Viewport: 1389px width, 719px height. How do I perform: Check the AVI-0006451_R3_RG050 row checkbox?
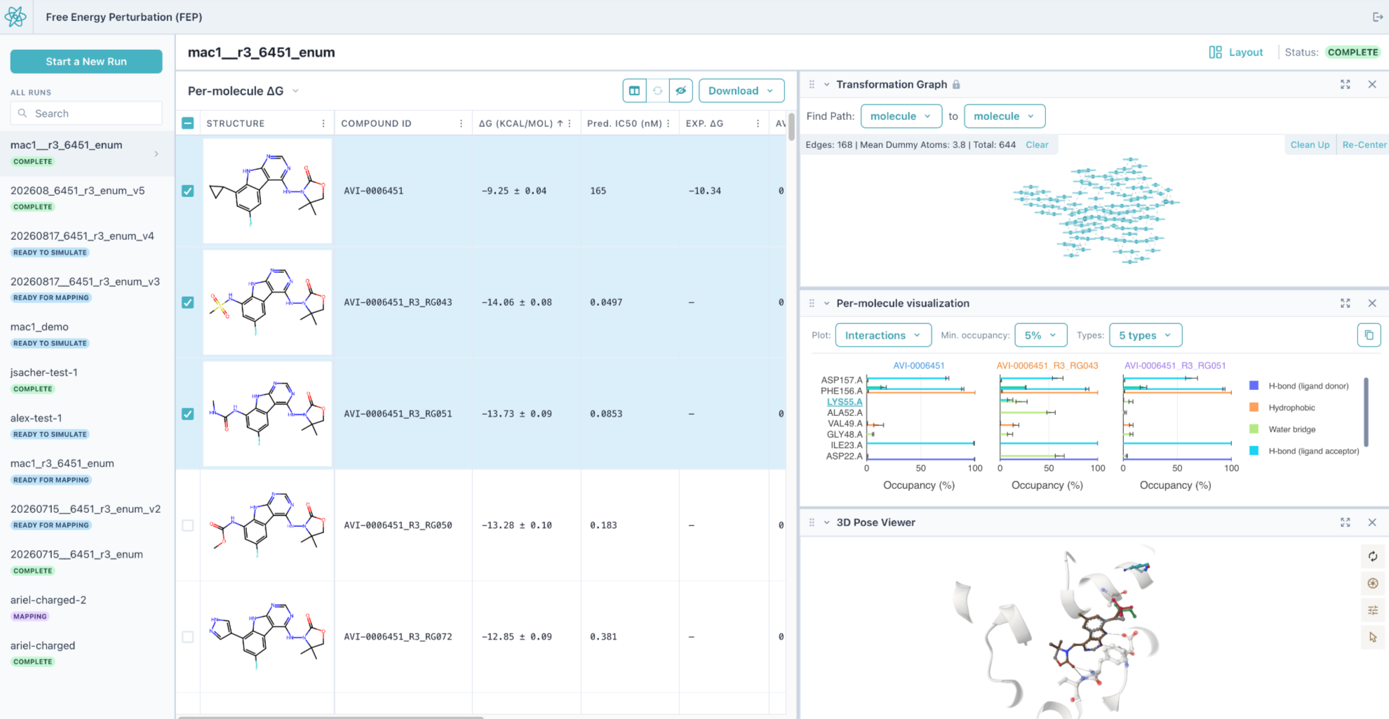pyautogui.click(x=187, y=525)
